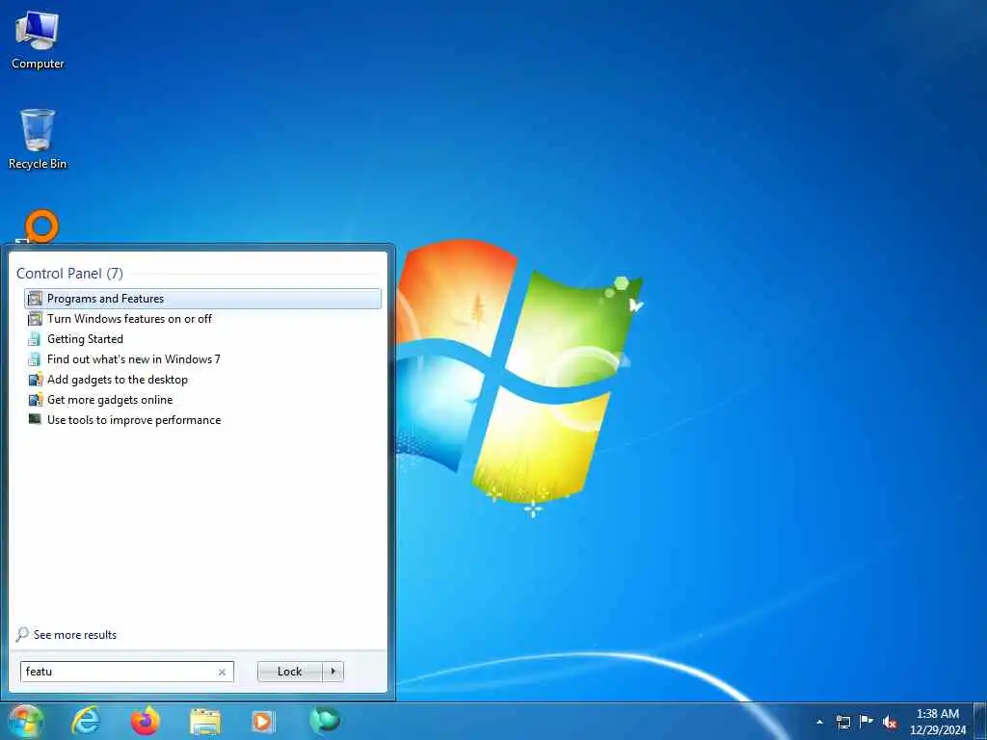Open the Action Center flag icon
The width and height of the screenshot is (987, 740).
(x=867, y=722)
